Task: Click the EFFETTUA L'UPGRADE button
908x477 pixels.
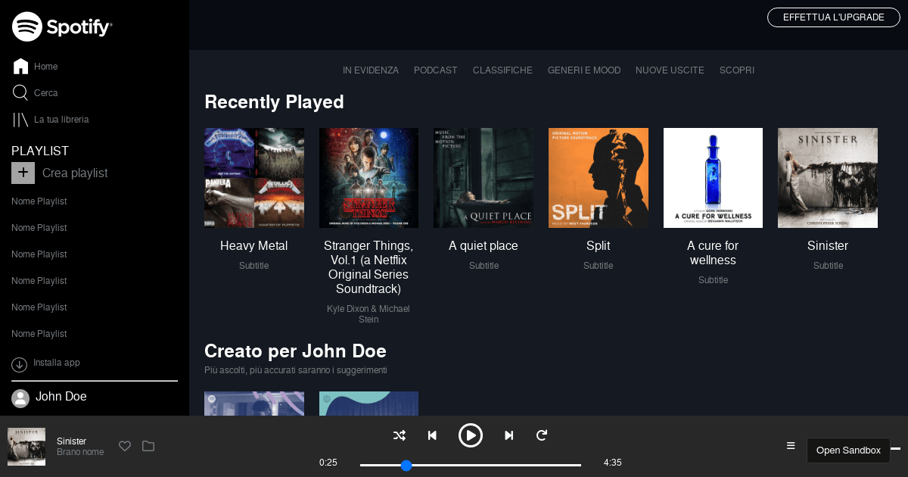Action: coord(833,17)
